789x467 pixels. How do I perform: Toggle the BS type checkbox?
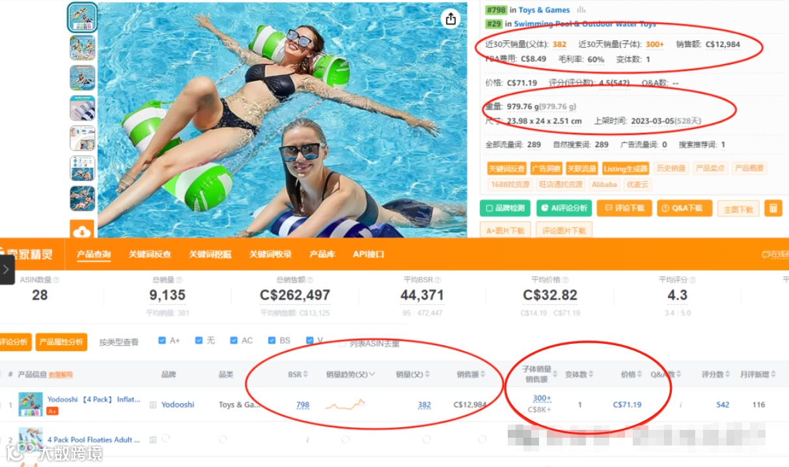[272, 341]
